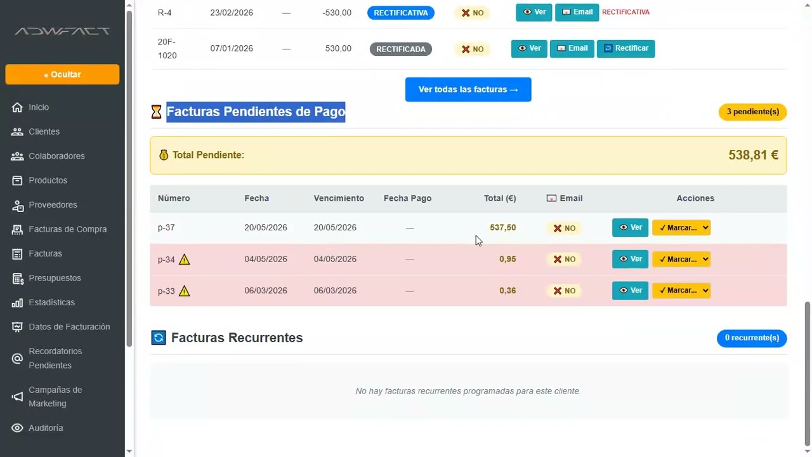This screenshot has height=457, width=812.
Task: Click the NO email badge for p-34
Action: click(564, 260)
